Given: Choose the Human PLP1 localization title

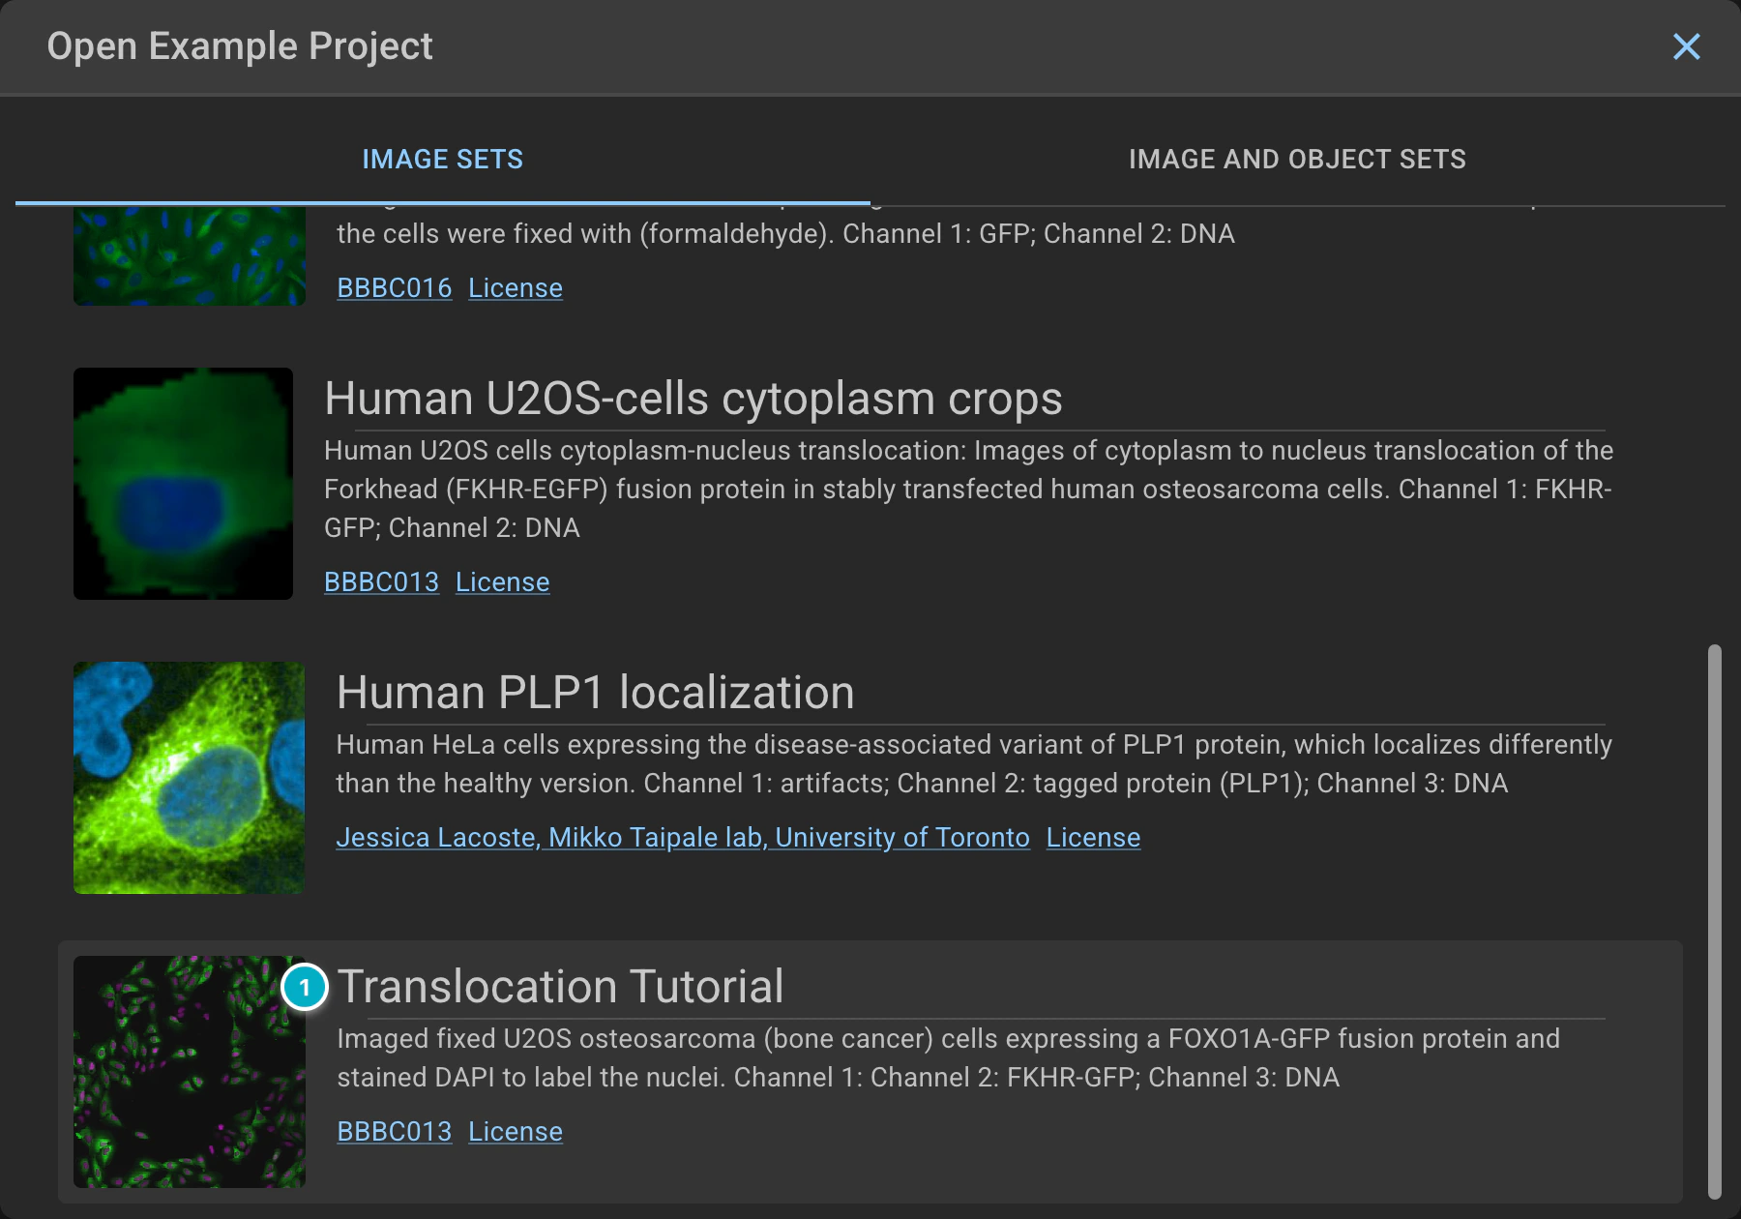Looking at the screenshot, I should click(596, 692).
